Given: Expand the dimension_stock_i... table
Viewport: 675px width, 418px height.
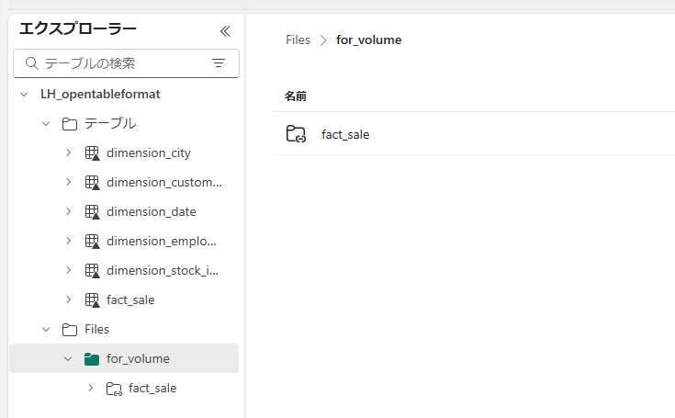Looking at the screenshot, I should point(69,270).
